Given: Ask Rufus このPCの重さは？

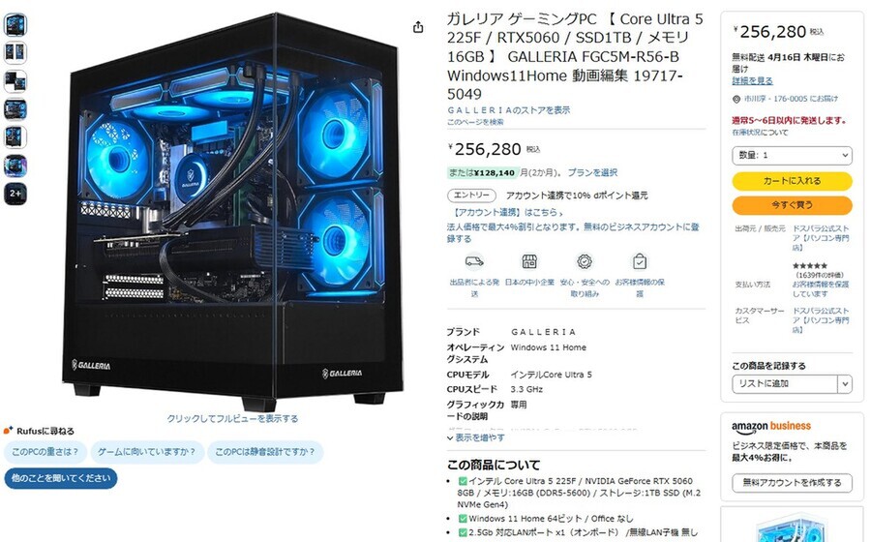Looking at the screenshot, I should [x=45, y=452].
